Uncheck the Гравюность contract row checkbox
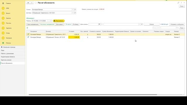 coord(28,34)
